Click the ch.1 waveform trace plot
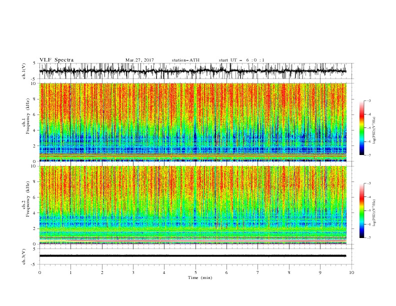This screenshot has width=396, height=306. coord(196,71)
